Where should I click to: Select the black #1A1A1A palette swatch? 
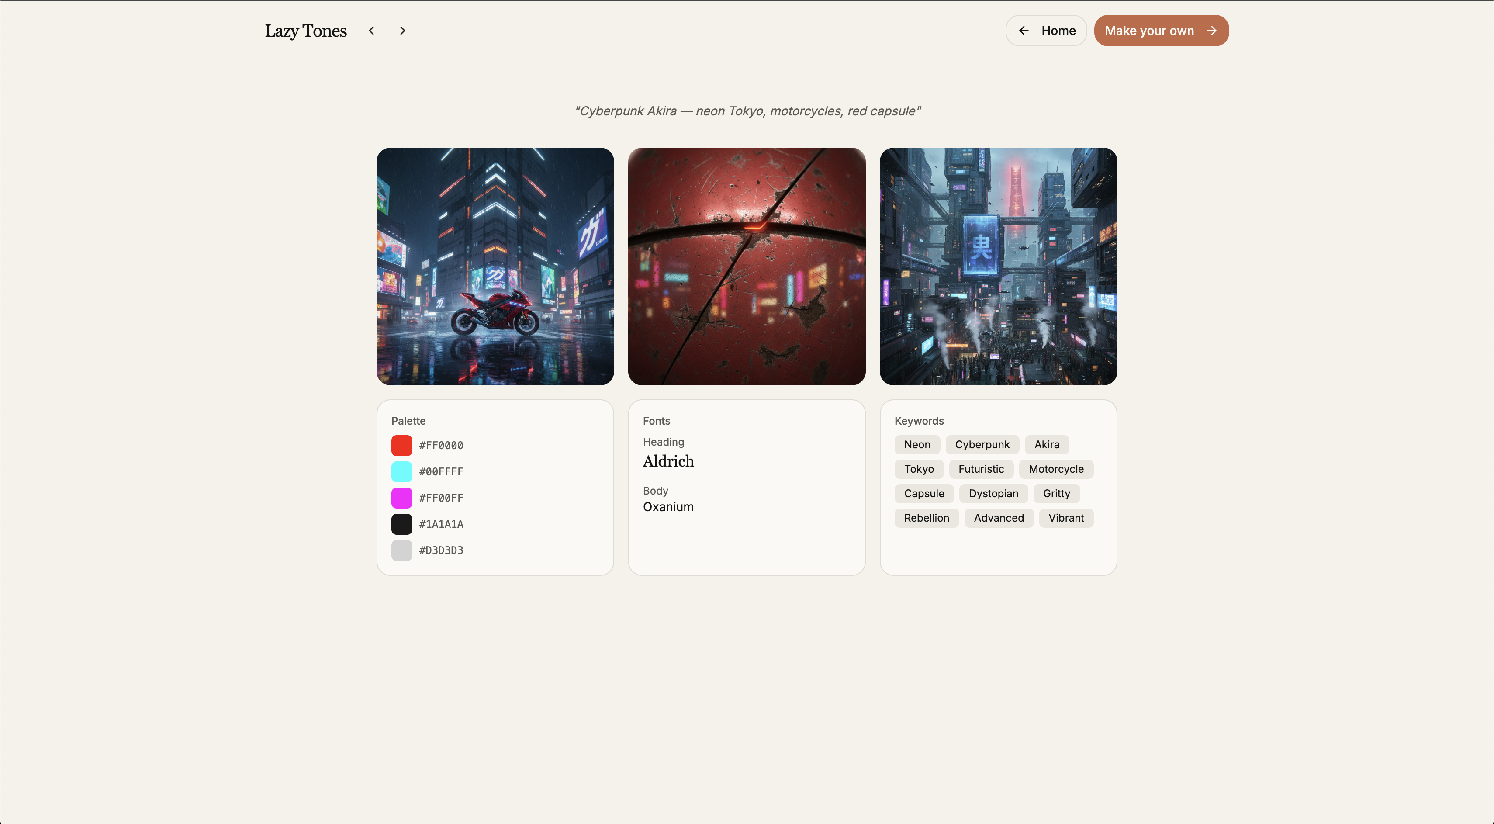(401, 523)
